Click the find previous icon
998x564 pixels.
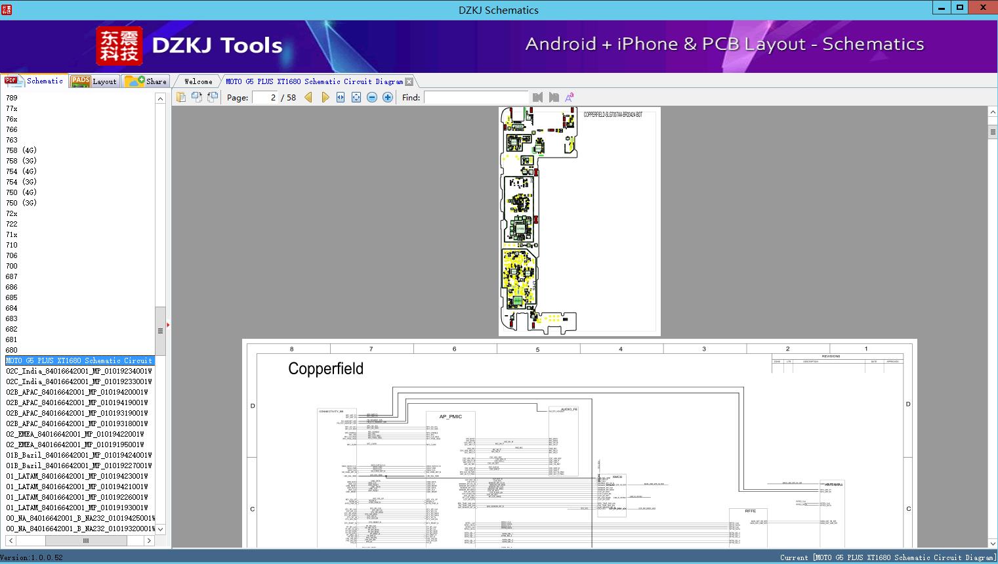(x=538, y=97)
